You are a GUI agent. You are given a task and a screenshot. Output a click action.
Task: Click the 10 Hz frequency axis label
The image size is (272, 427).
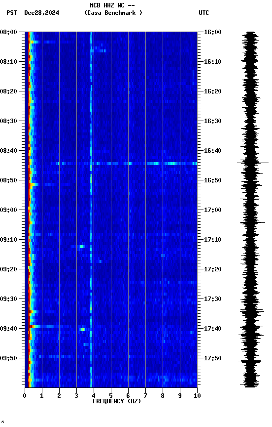pos(198,396)
